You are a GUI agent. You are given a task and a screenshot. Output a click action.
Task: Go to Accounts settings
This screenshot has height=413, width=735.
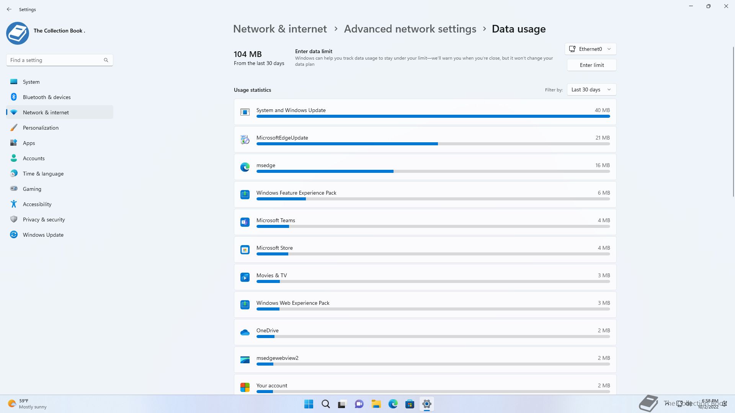pos(60,158)
